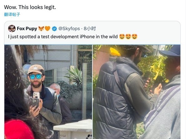Screen dimensions: 186x139
Task: Click the first star-struck emoji
Action: [x=122, y=36]
